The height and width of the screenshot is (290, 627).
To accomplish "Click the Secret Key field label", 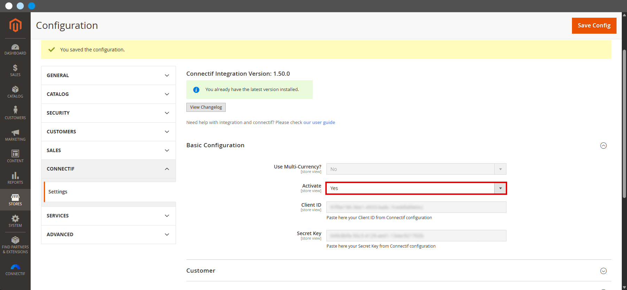I will point(309,233).
